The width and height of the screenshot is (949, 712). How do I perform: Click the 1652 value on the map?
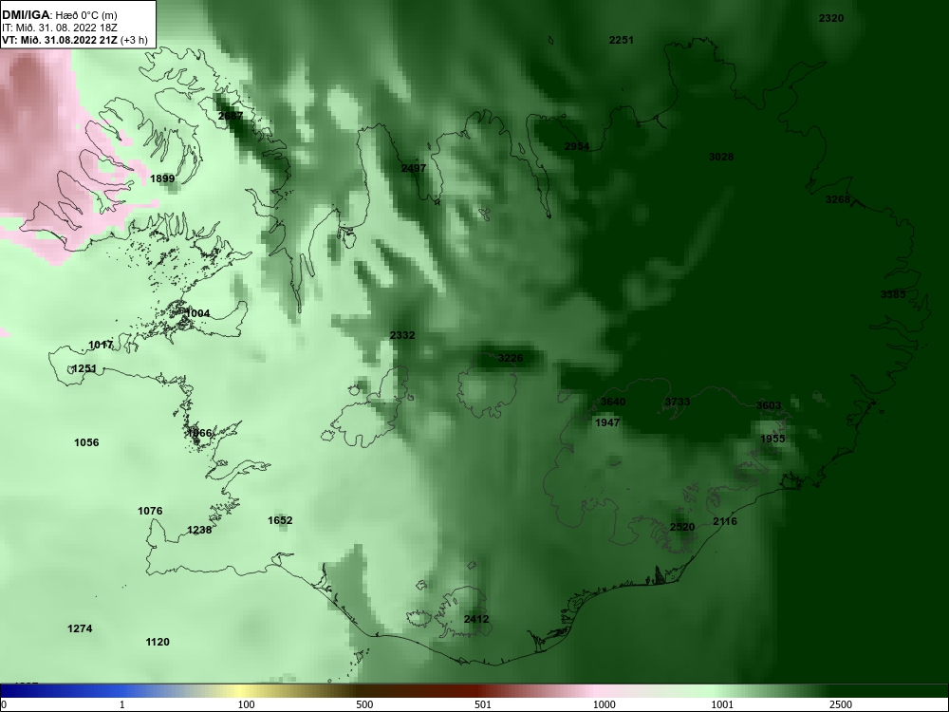(280, 520)
